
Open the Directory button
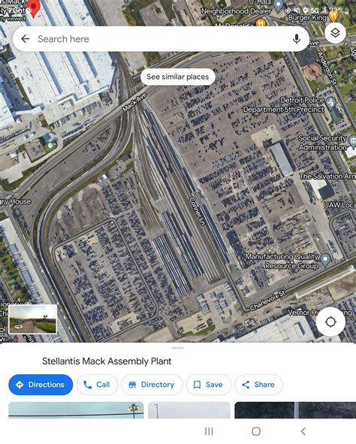(x=152, y=385)
